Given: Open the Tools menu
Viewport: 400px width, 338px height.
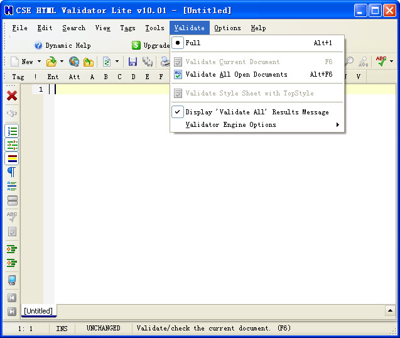Looking at the screenshot, I should pos(154,28).
